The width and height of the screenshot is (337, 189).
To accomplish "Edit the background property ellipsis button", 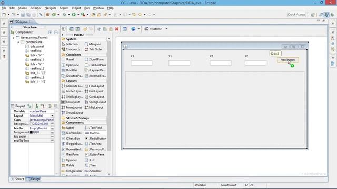I will coord(52,124).
